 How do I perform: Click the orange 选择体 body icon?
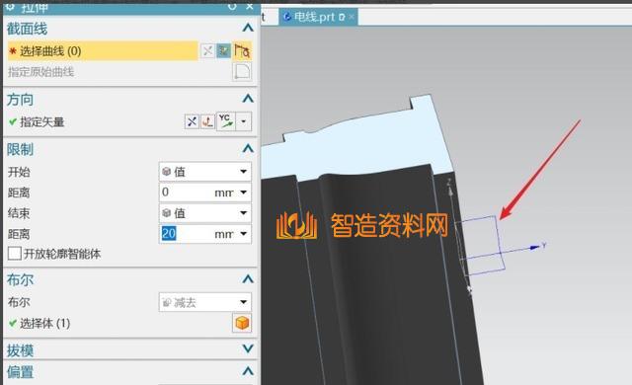[x=242, y=323]
